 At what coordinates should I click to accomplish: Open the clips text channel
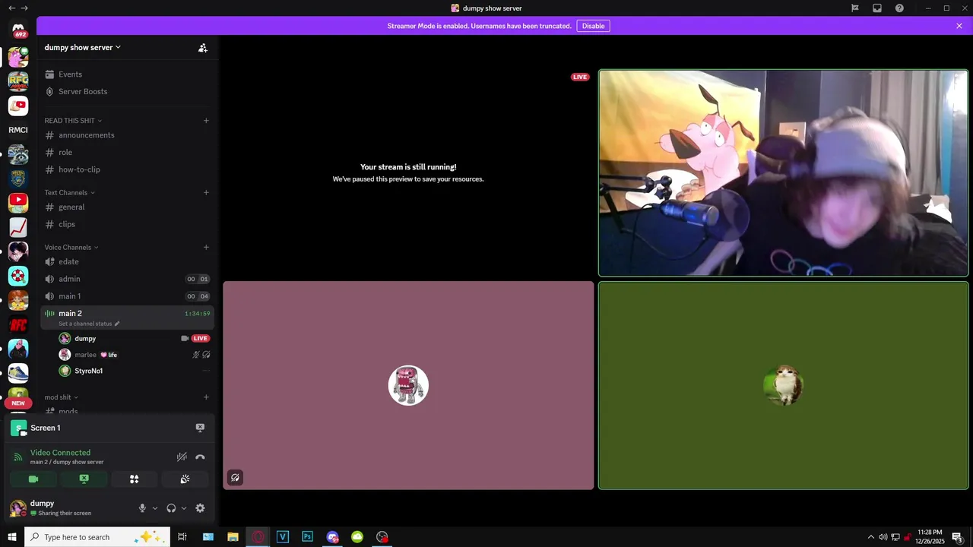point(127,224)
